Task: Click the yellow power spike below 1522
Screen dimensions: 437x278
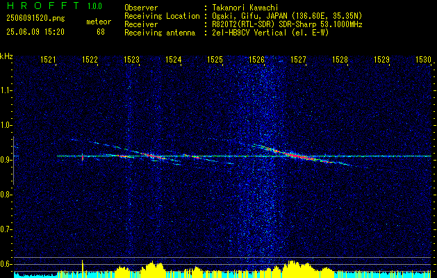Action: tap(83, 268)
